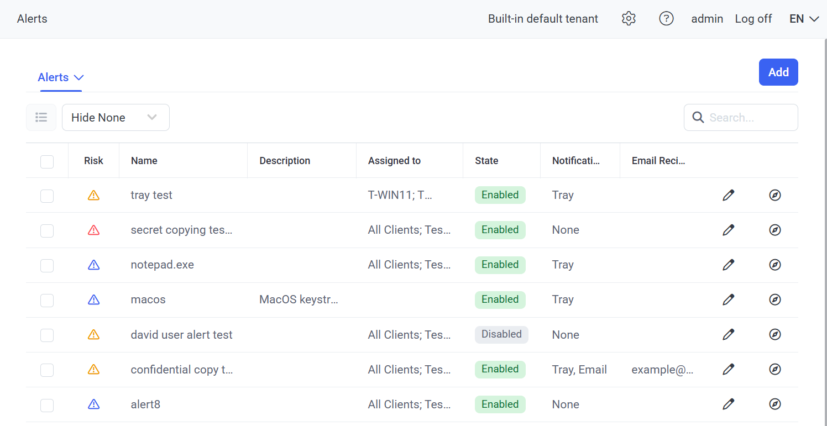Check the box for tray test alert
The width and height of the screenshot is (827, 426).
point(47,196)
